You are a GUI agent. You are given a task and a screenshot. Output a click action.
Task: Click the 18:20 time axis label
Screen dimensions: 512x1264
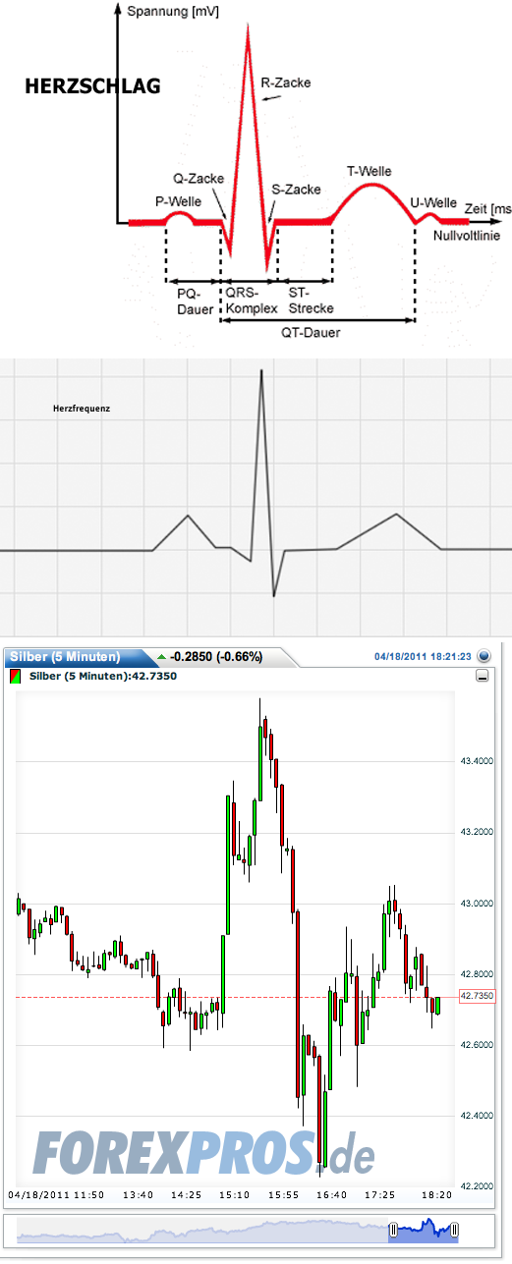click(436, 1195)
